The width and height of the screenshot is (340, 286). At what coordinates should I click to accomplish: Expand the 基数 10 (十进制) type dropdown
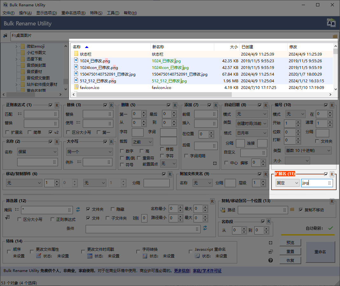click(x=308, y=151)
